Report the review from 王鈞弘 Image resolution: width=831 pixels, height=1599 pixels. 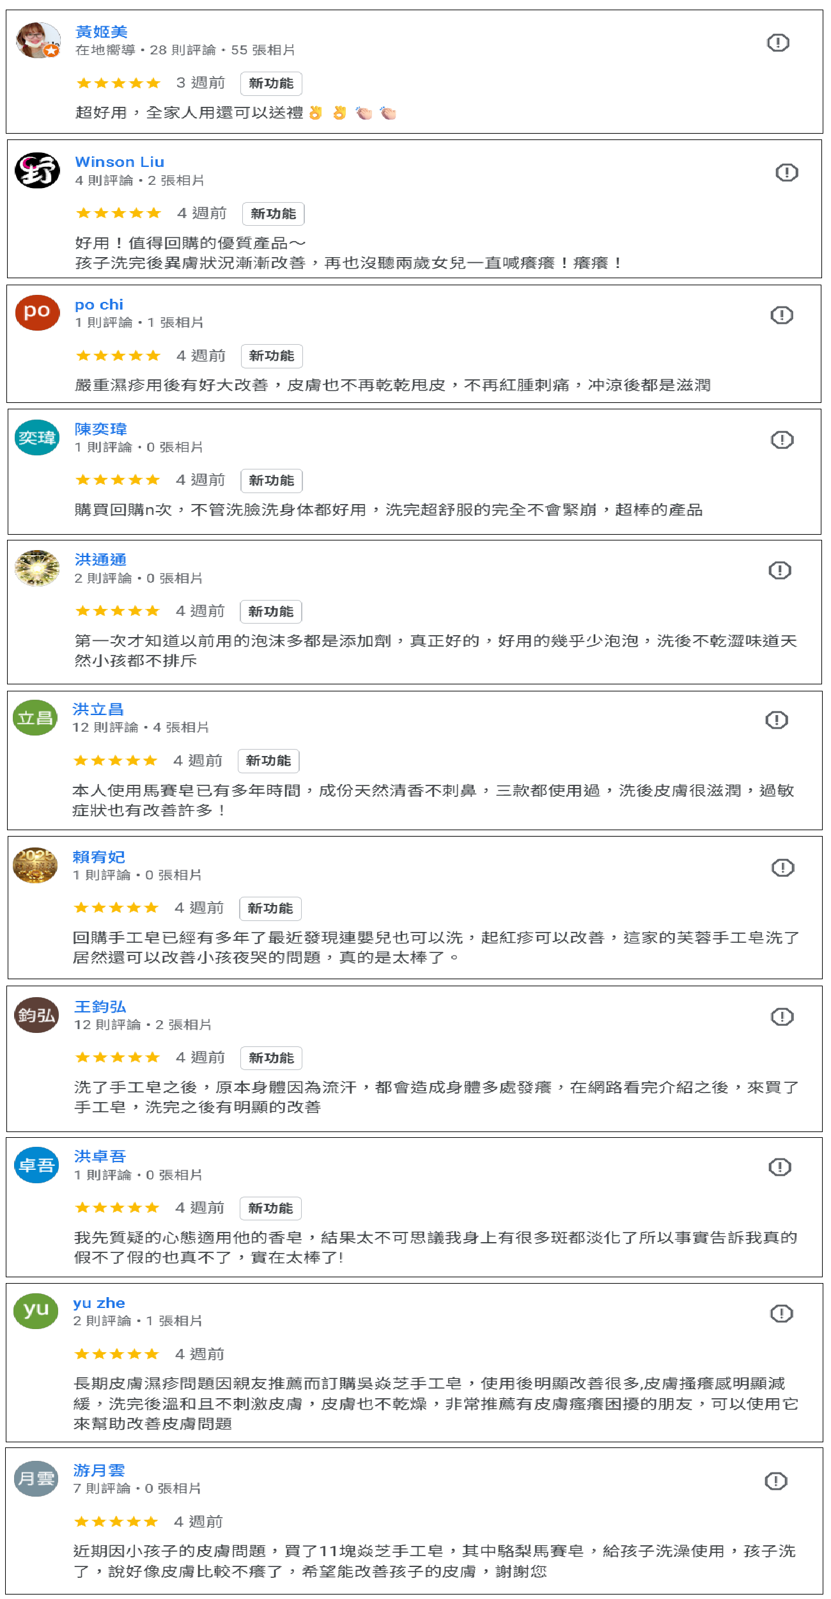coord(782,1017)
